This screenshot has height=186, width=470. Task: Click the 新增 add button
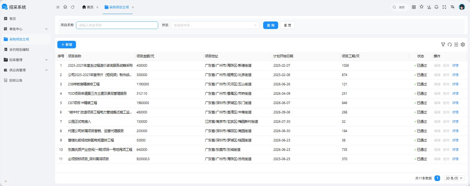coord(67,45)
